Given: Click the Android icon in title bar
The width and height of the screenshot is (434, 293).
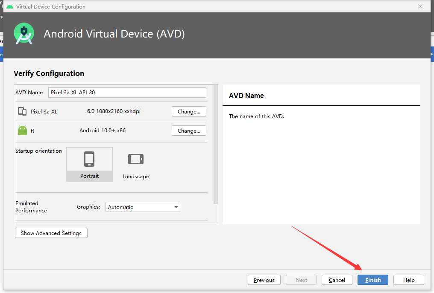Looking at the screenshot, I should coord(10,6).
